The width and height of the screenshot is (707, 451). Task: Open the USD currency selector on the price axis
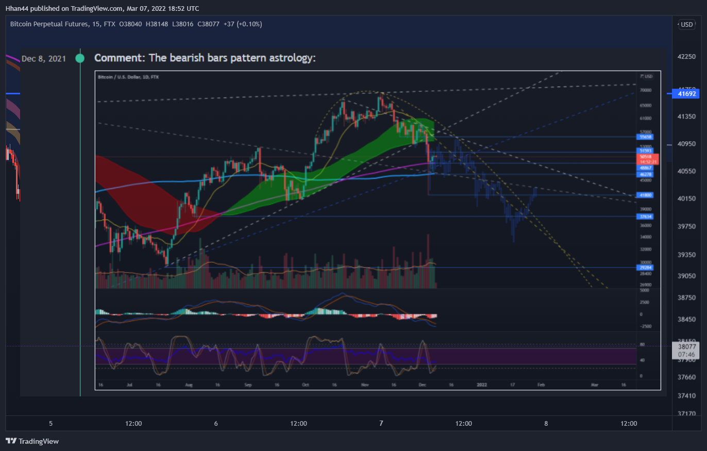click(x=687, y=25)
